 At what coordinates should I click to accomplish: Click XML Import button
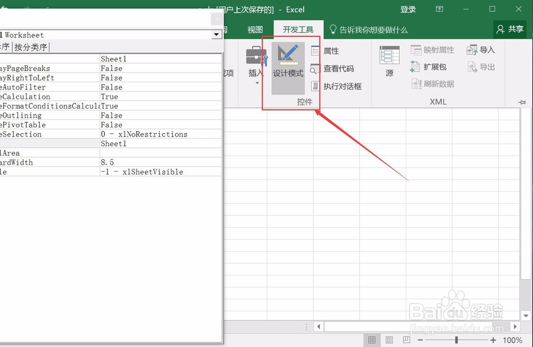[481, 50]
